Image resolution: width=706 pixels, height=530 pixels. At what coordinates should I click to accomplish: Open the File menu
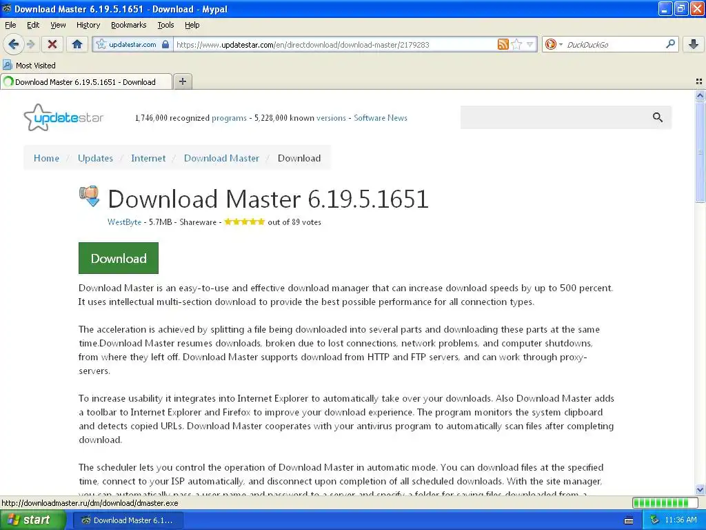click(x=10, y=25)
